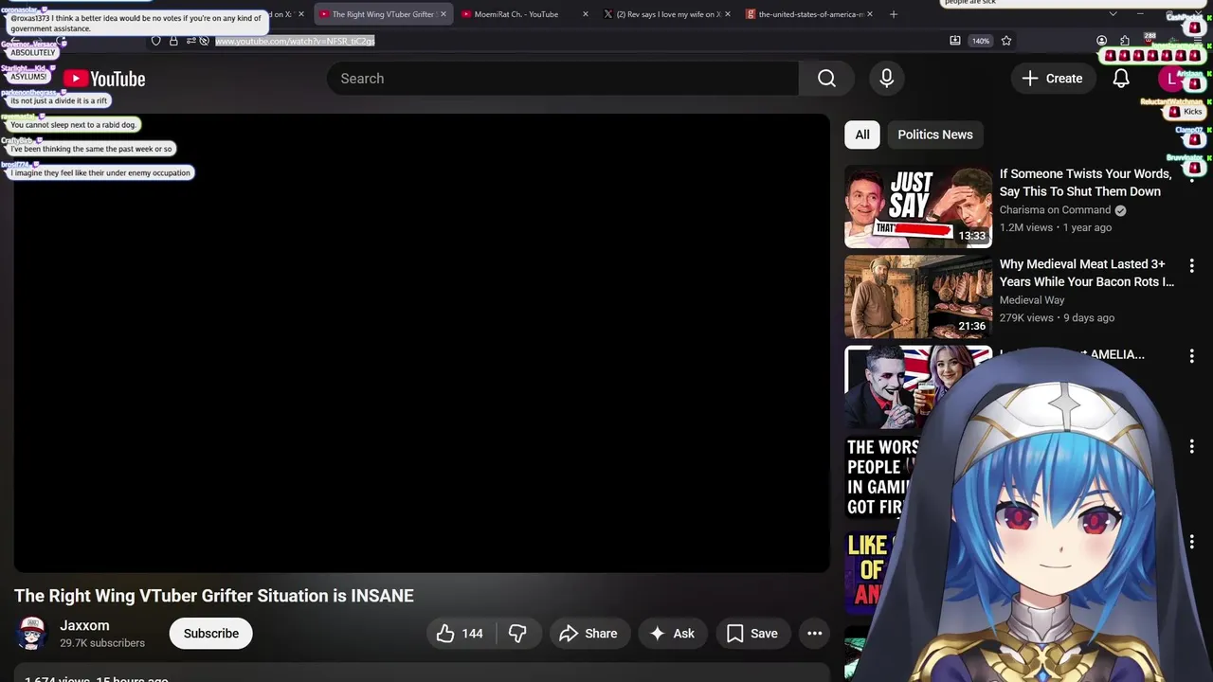Click the YouTube logo to go home
This screenshot has width=1213, height=682.
click(x=104, y=80)
